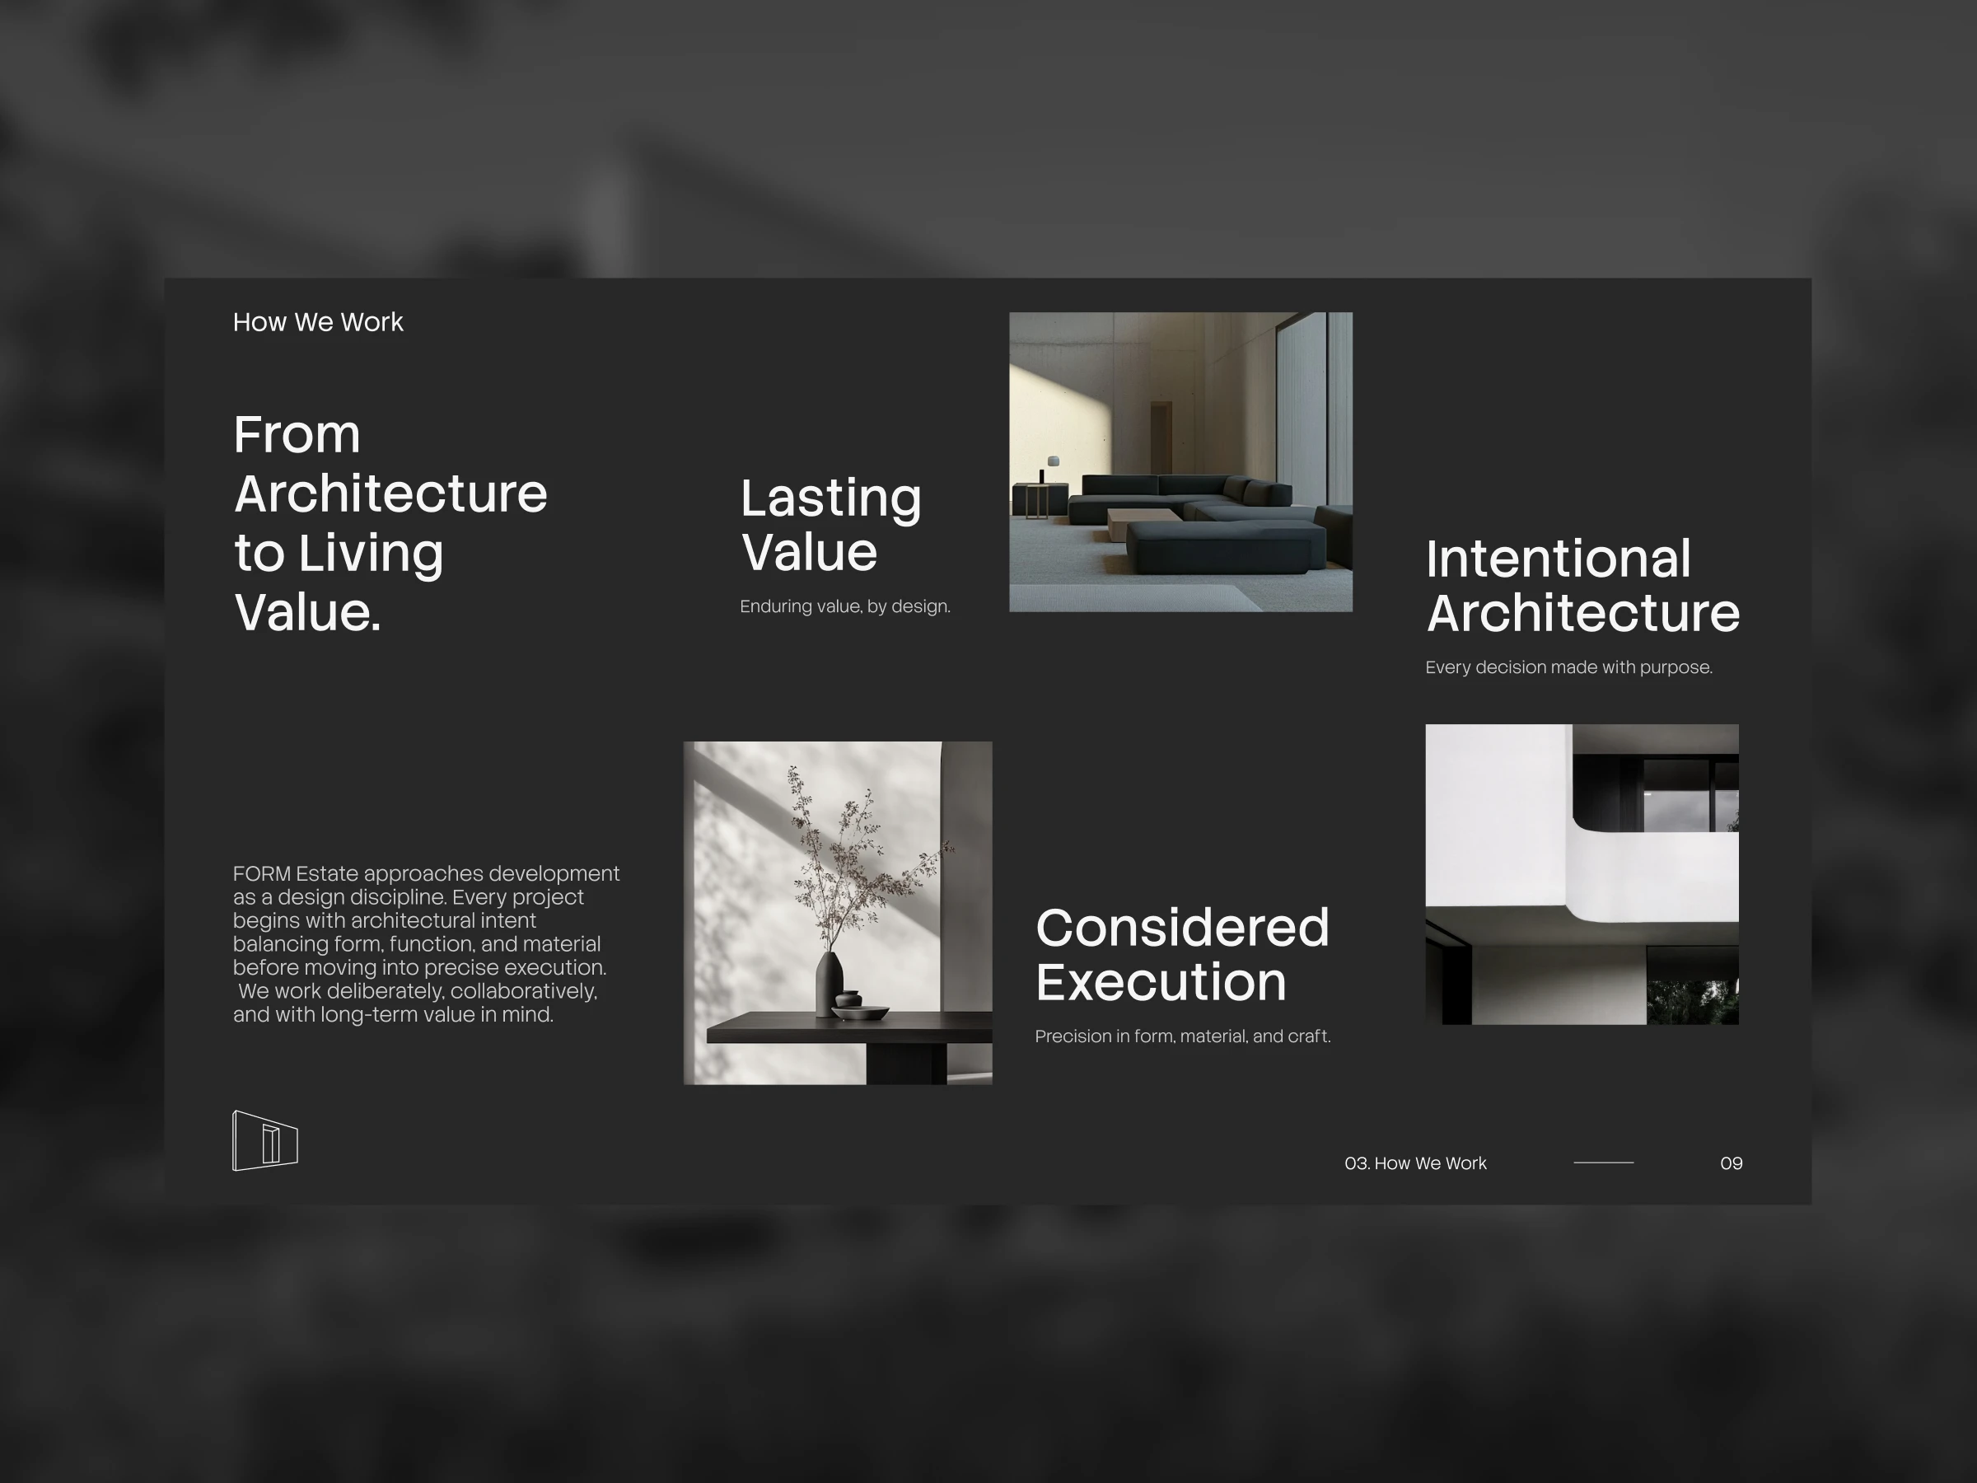Click '03. How We Work' footer label

[x=1415, y=1163]
